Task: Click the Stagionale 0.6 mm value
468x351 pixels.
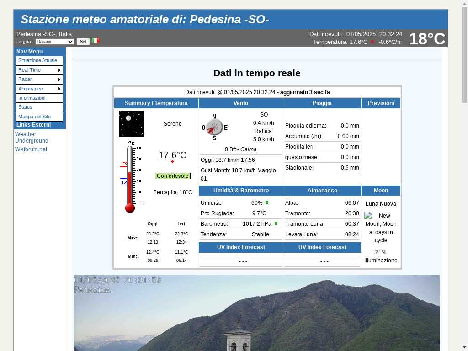Action: 350,168
